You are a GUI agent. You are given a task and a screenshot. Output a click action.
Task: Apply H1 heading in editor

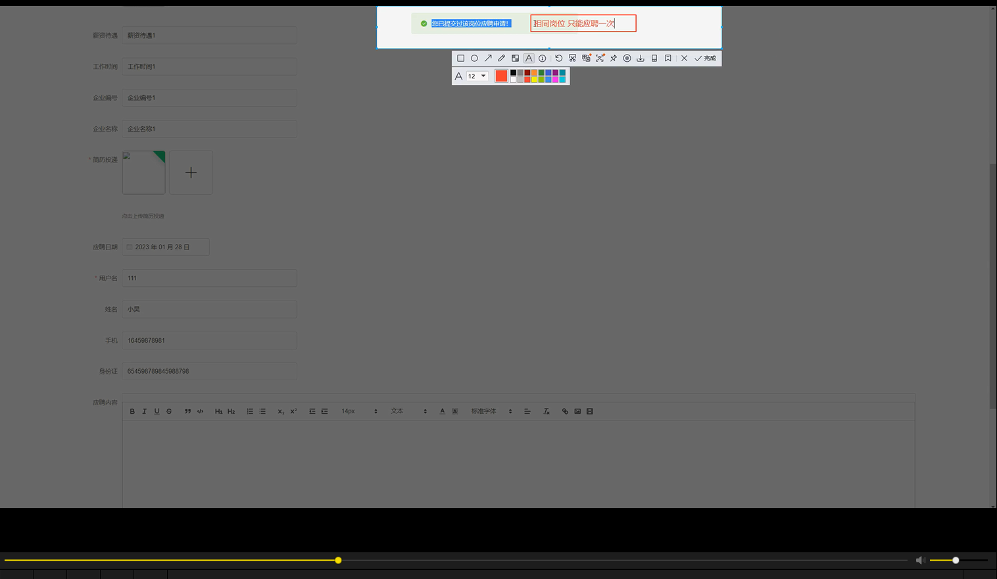tap(218, 411)
